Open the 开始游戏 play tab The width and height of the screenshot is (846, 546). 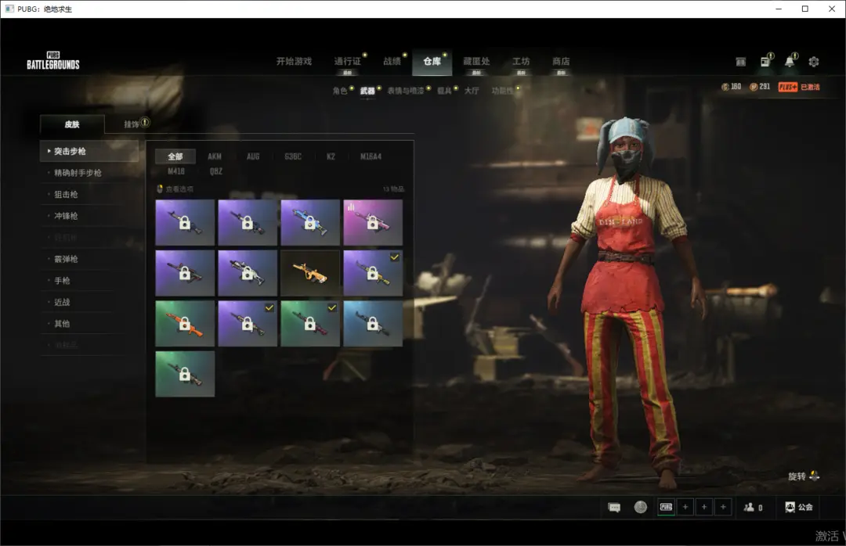pos(294,62)
